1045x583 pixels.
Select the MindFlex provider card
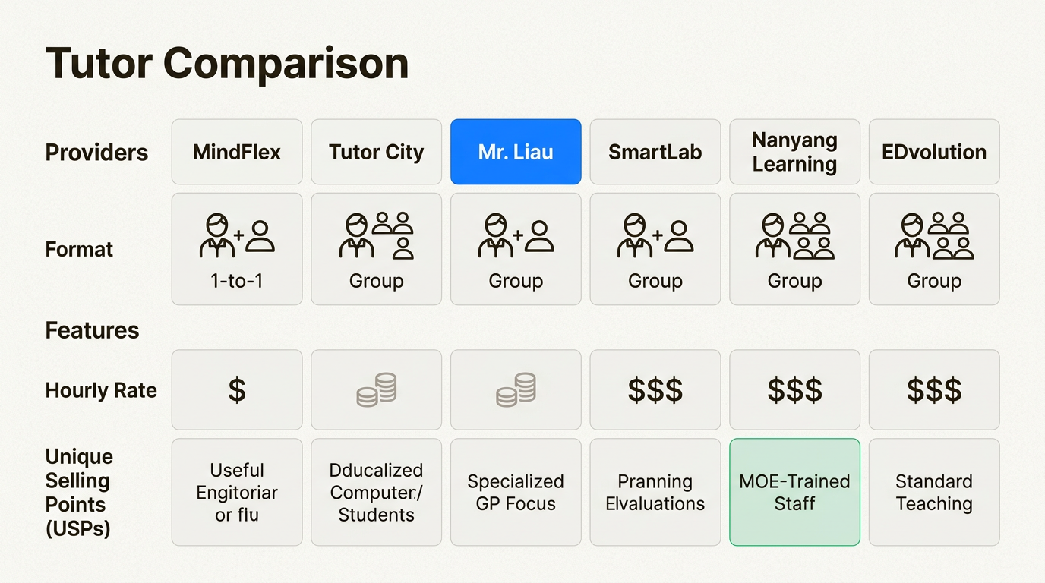point(237,152)
